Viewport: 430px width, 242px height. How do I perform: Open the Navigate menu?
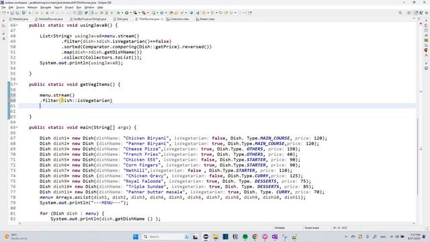46,7
